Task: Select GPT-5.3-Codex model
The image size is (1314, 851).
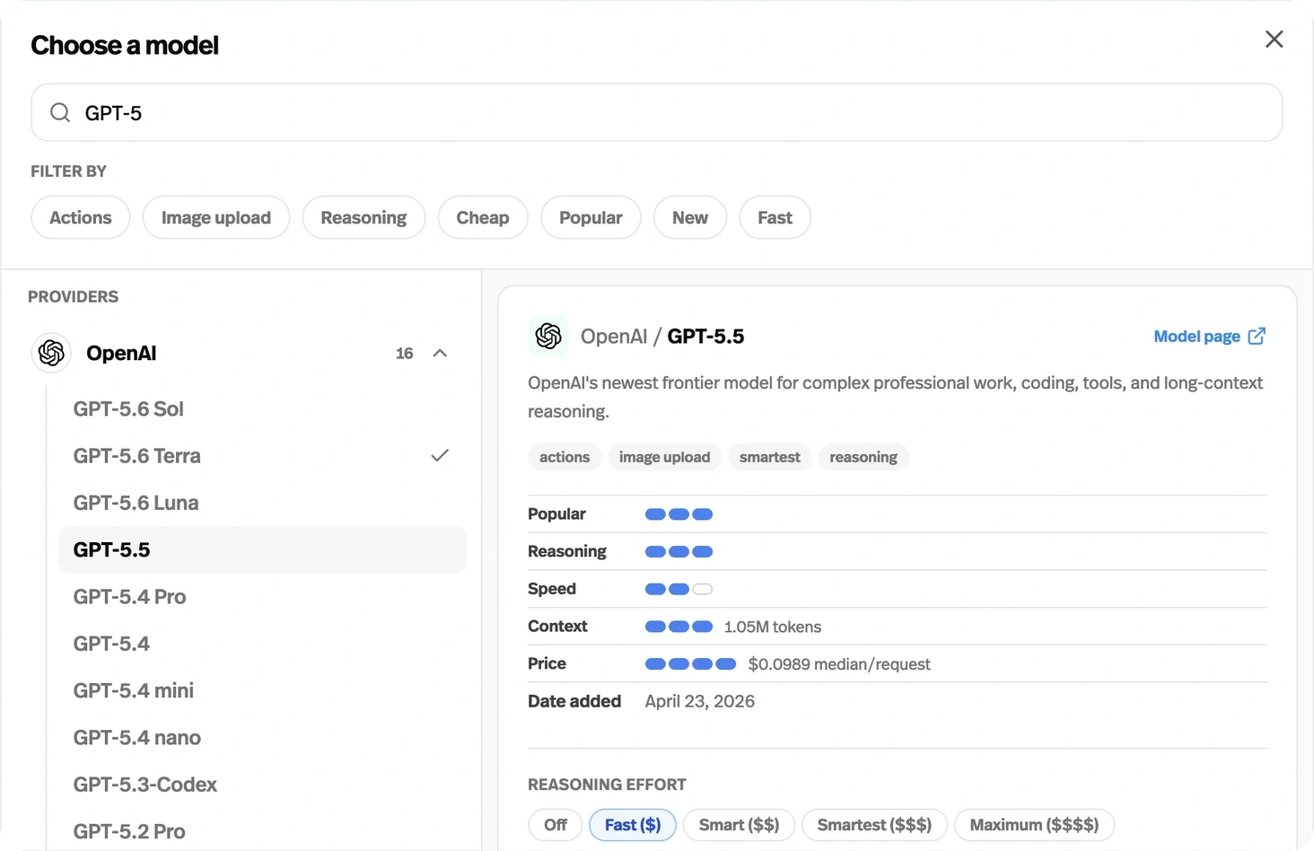Action: (x=262, y=785)
